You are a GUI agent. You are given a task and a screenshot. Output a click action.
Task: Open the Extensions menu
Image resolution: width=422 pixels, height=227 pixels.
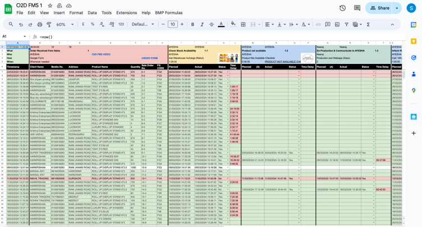(x=126, y=13)
